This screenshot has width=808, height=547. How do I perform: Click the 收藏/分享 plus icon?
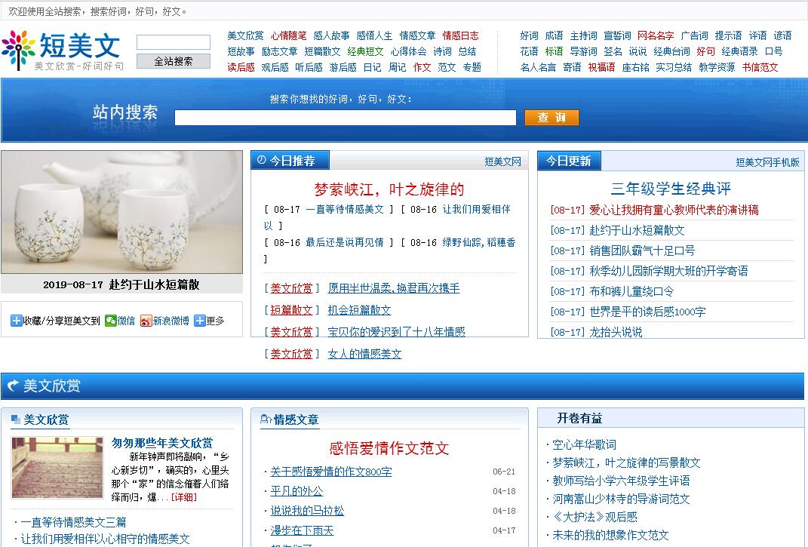pyautogui.click(x=17, y=321)
